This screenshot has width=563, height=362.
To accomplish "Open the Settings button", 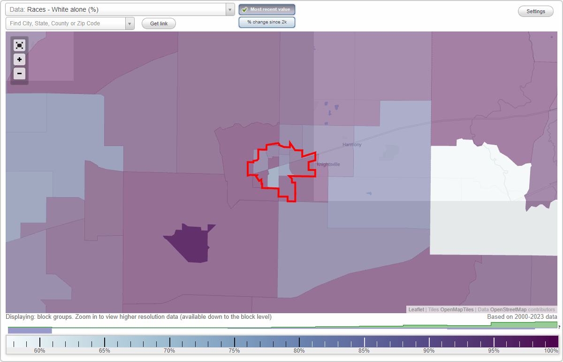I will [535, 11].
